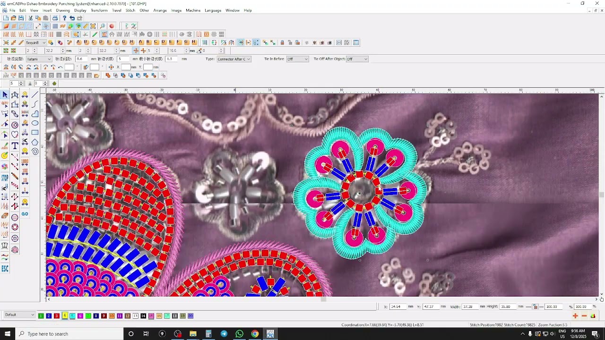
Task: Click the STOP command tool
Action: [x=5, y=178]
